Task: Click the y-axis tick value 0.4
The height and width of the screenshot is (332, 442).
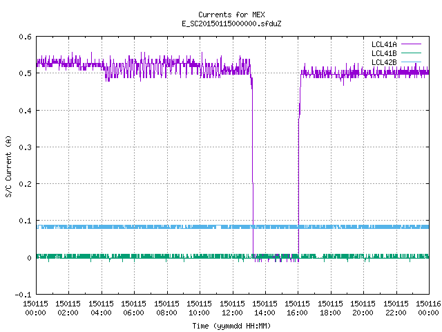Action: pos(25,111)
